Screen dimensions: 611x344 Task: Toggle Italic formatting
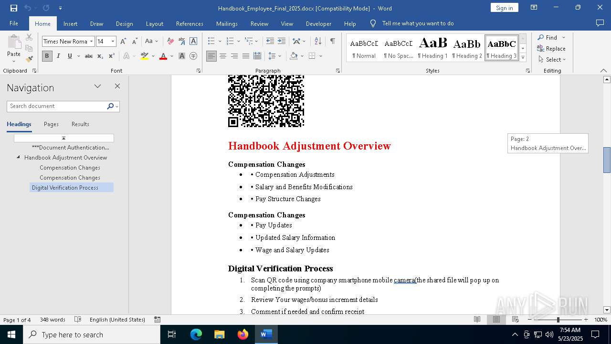(x=58, y=56)
